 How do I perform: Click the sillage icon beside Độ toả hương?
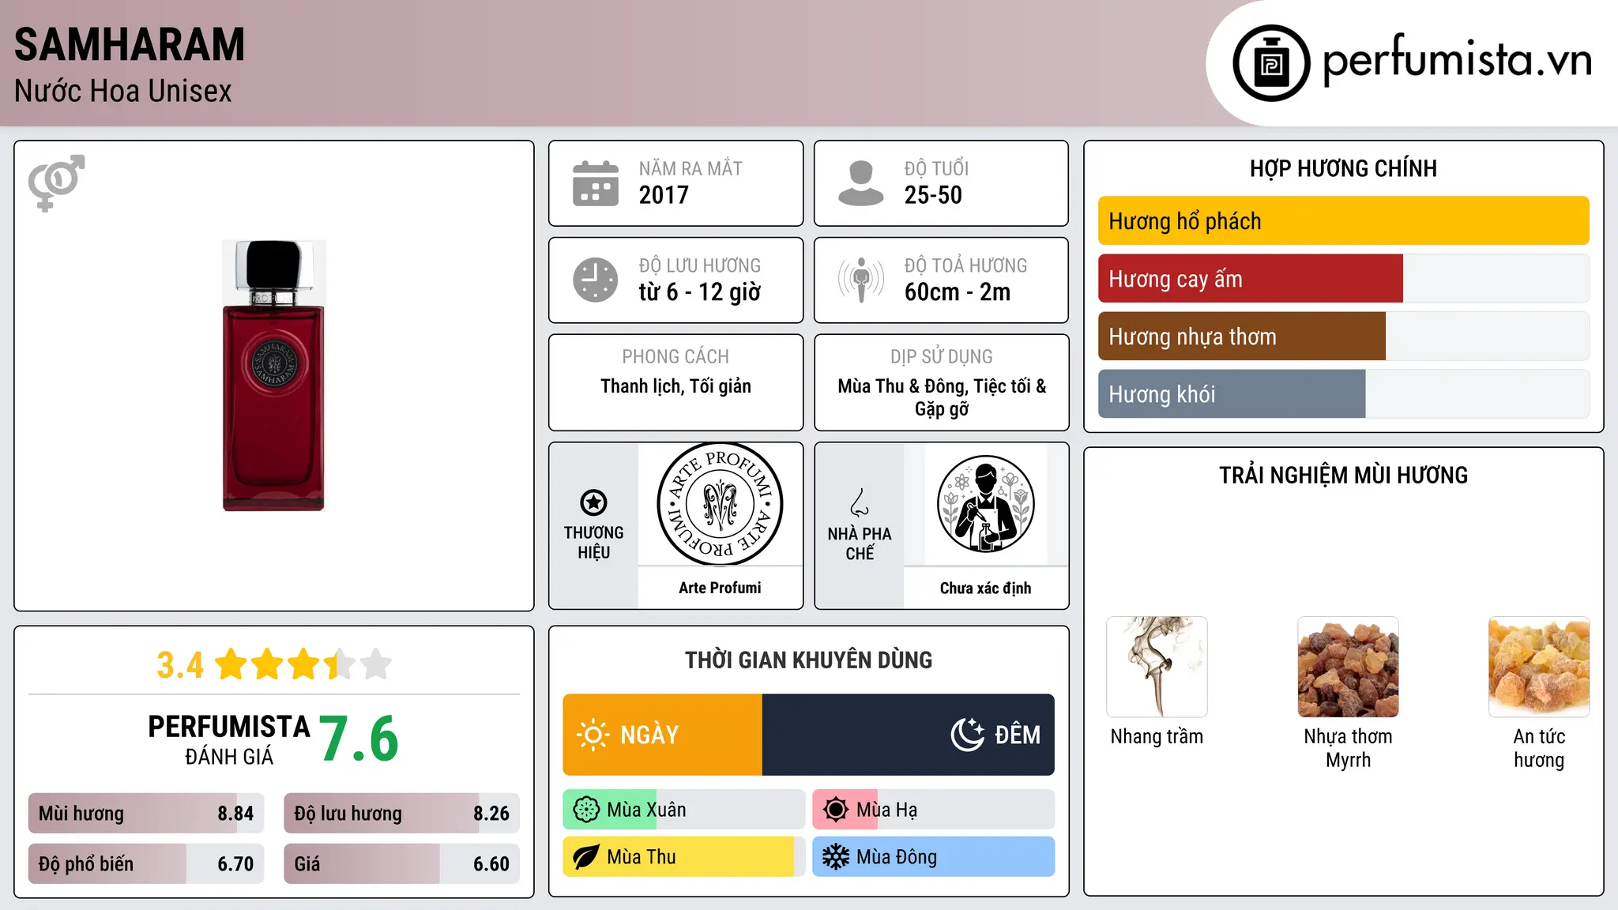[x=861, y=280]
